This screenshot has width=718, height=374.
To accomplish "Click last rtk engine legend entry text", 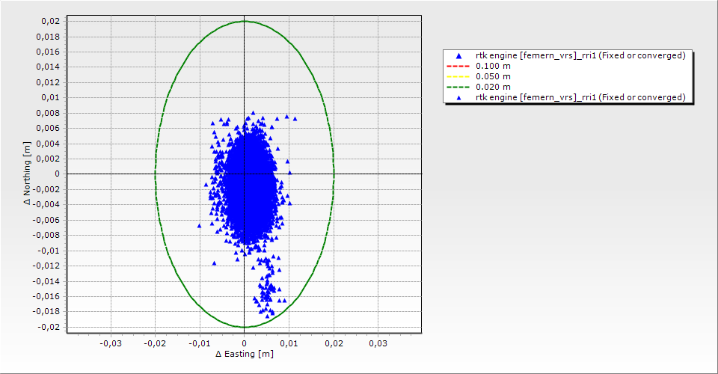I will 580,97.
